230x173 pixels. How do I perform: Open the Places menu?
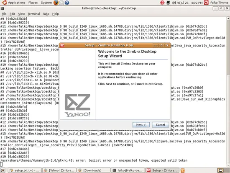pyautogui.click(x=33, y=3)
